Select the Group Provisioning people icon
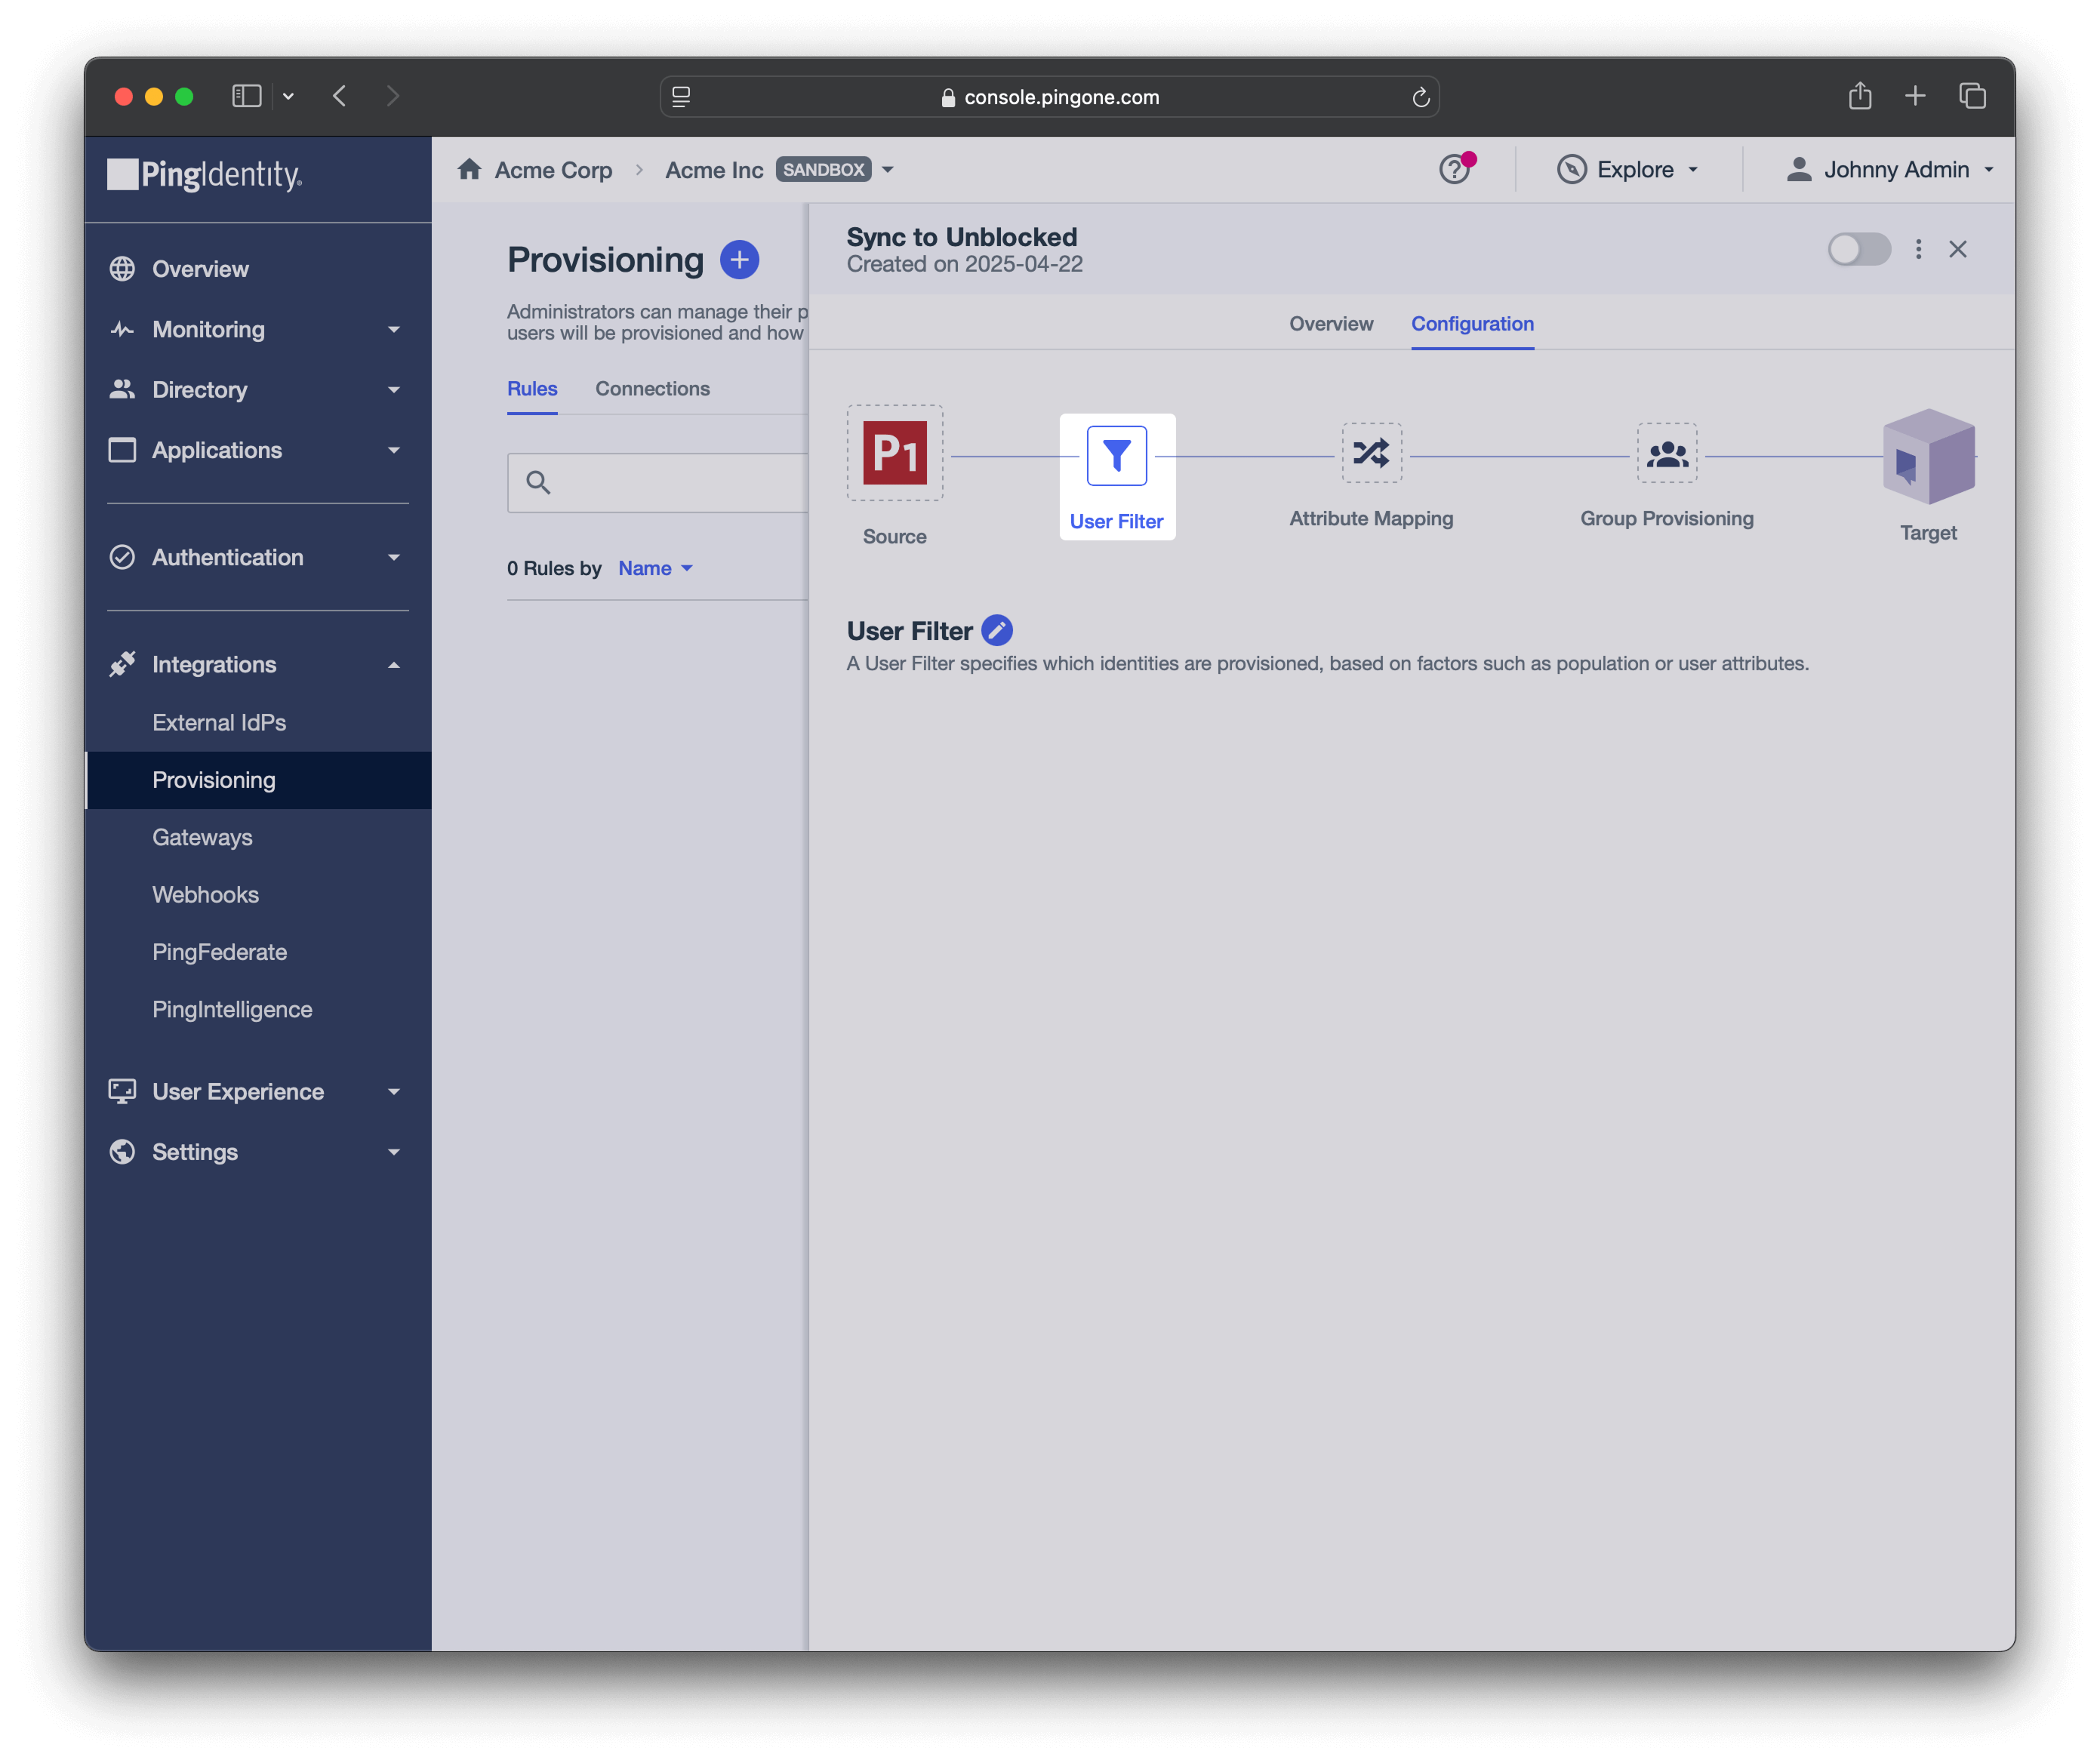Screen dimensions: 2100x1763 tap(1666, 453)
